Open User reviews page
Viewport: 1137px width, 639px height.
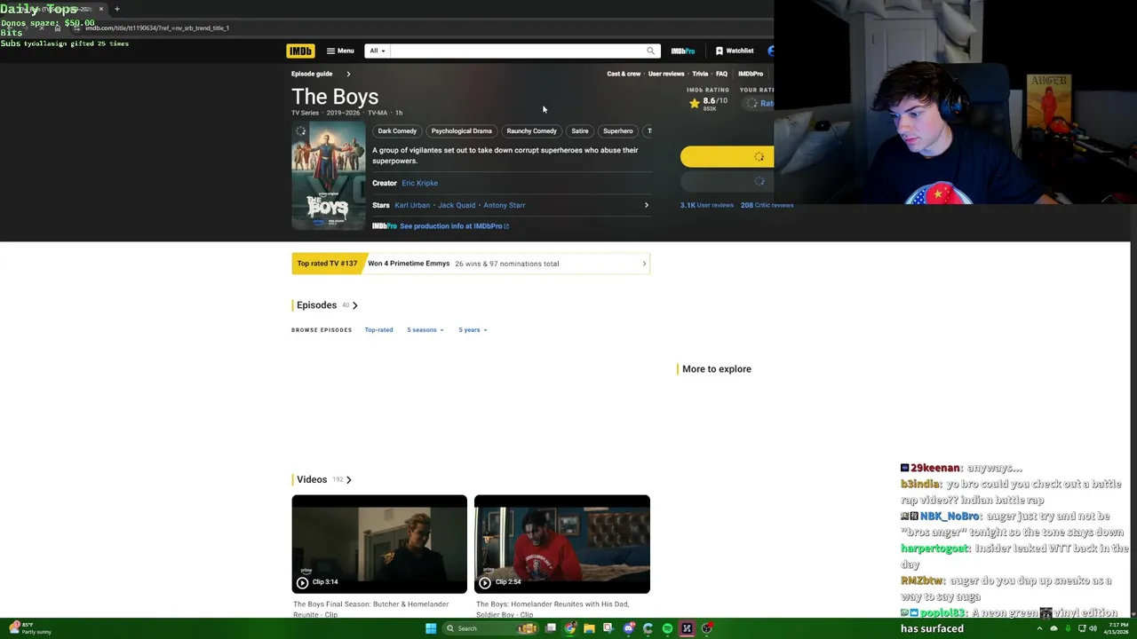coord(666,74)
